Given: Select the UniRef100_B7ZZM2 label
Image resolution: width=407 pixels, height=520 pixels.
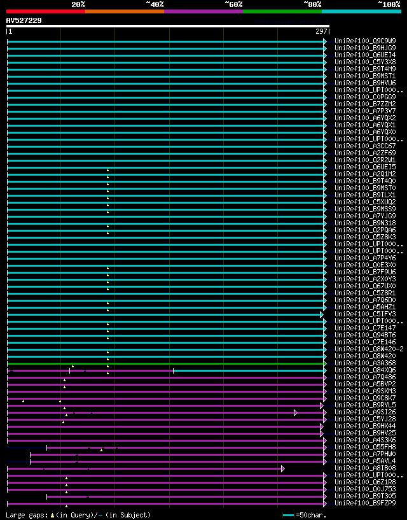Looking at the screenshot, I should [365, 104].
